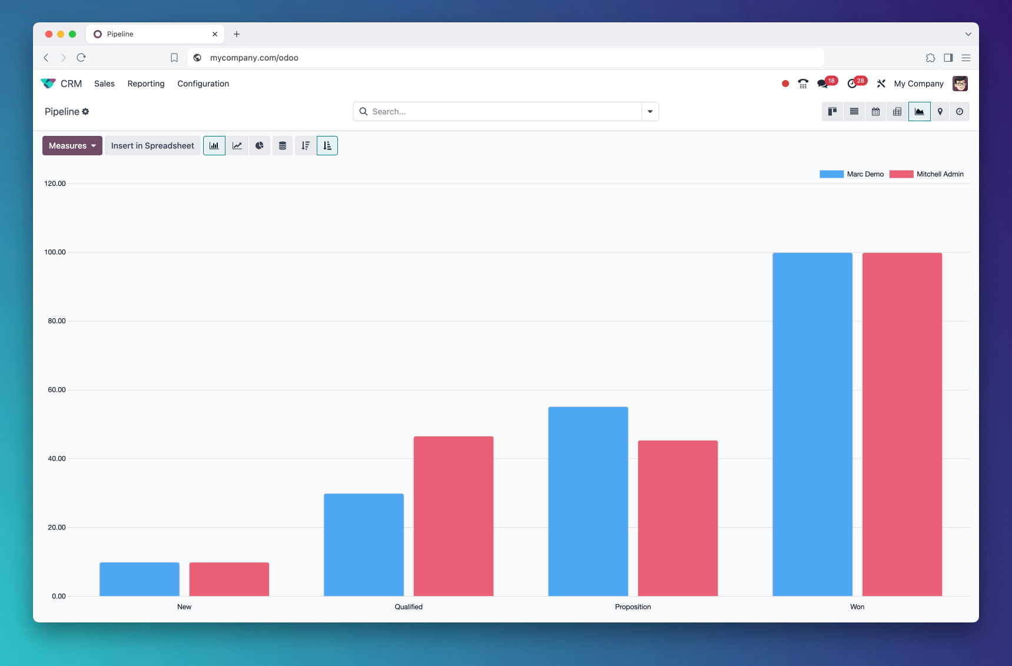Open the Messages conversation panel

click(x=822, y=84)
